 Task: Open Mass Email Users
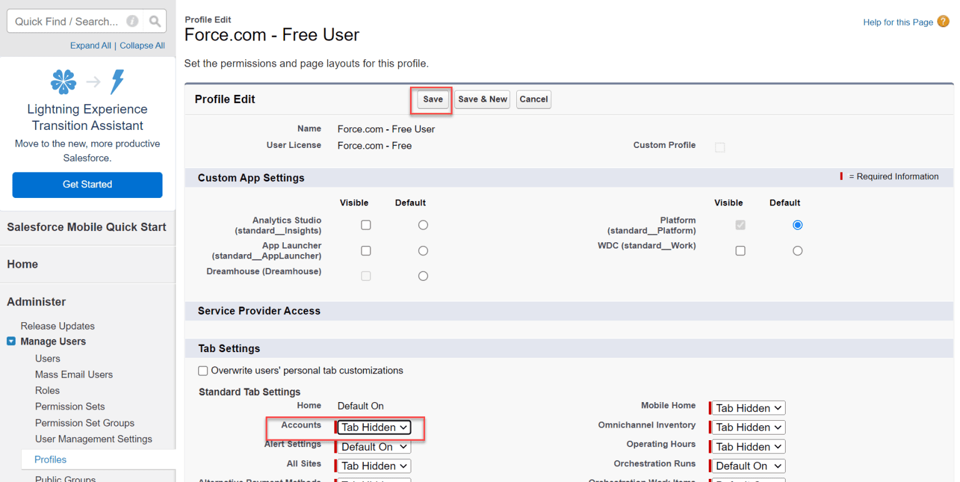(x=74, y=375)
